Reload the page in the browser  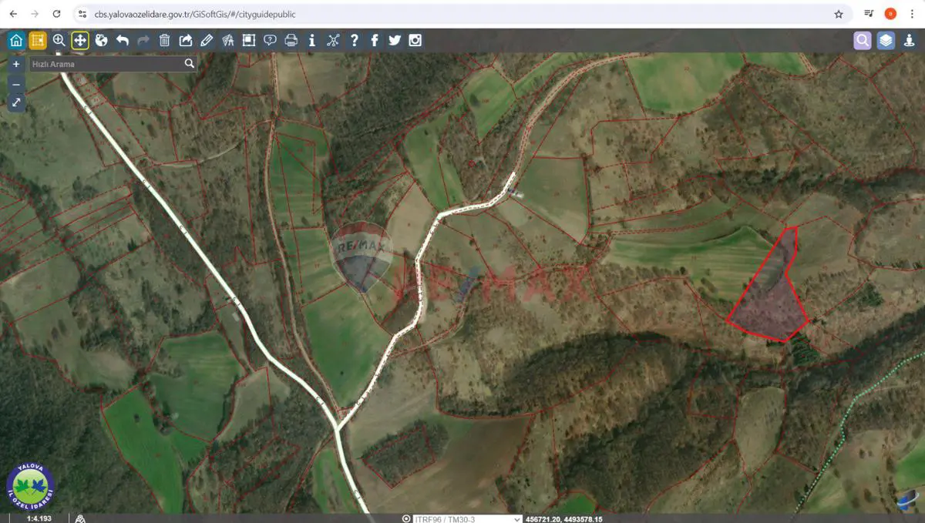coord(56,14)
